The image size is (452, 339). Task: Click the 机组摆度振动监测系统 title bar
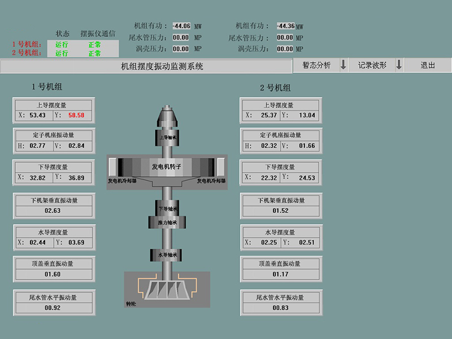coord(146,67)
